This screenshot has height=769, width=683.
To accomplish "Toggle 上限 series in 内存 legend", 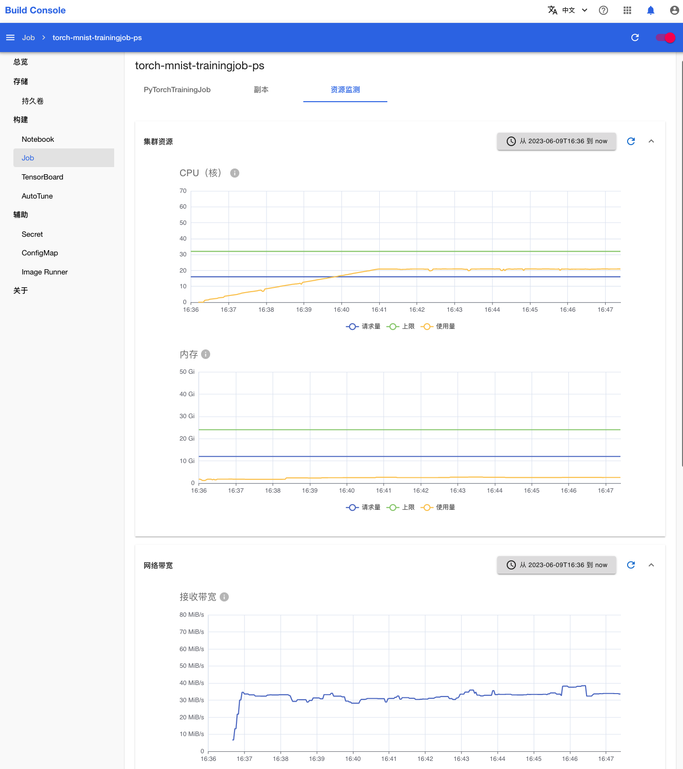I will coord(400,507).
